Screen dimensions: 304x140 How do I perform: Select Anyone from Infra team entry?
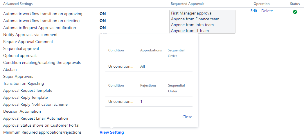coord(192,25)
